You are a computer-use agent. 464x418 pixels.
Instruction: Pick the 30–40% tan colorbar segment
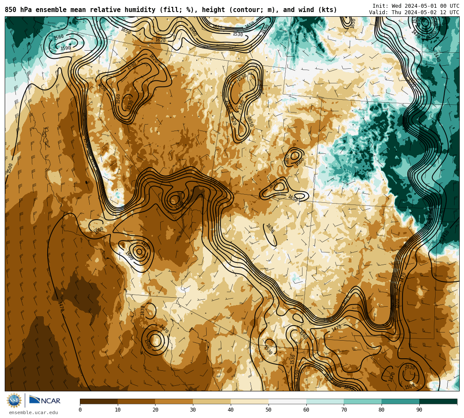click(212, 401)
